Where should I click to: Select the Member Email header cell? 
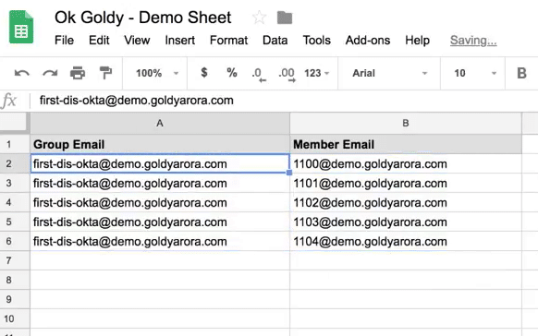(x=406, y=144)
